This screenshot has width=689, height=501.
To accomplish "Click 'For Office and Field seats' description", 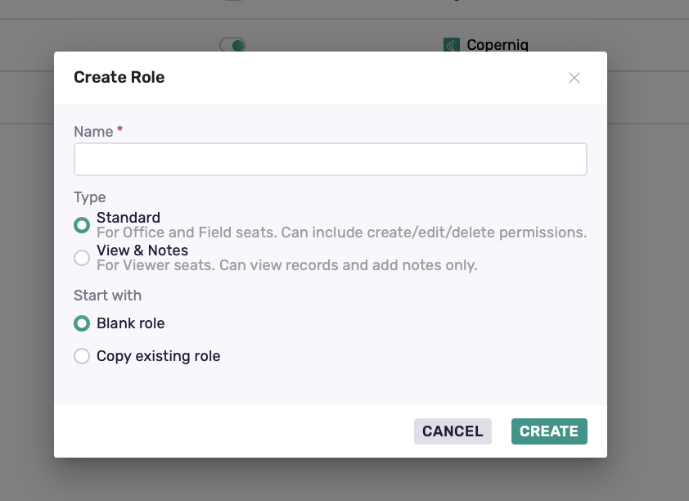I will click(x=342, y=232).
